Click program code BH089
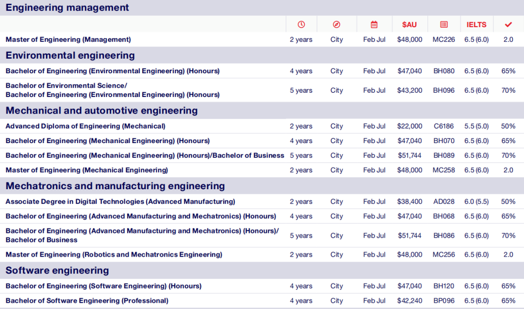Image resolution: width=524 pixels, height=309 pixels. (x=444, y=155)
